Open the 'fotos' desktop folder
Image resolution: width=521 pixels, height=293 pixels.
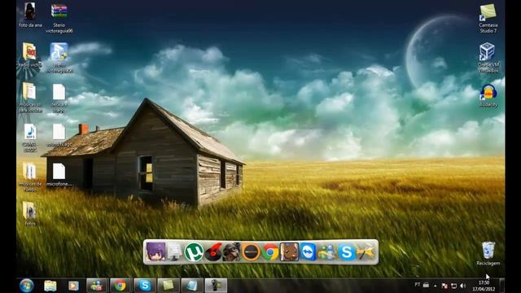(29, 213)
